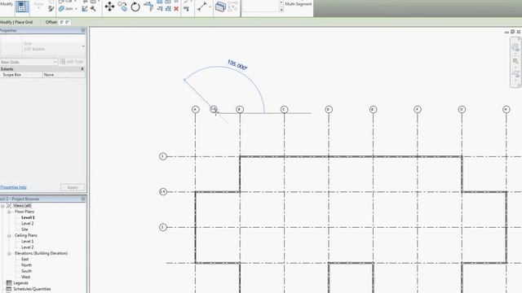This screenshot has height=293, width=522.
Task: Click the grid bubble labeled A
Action: (x=196, y=110)
